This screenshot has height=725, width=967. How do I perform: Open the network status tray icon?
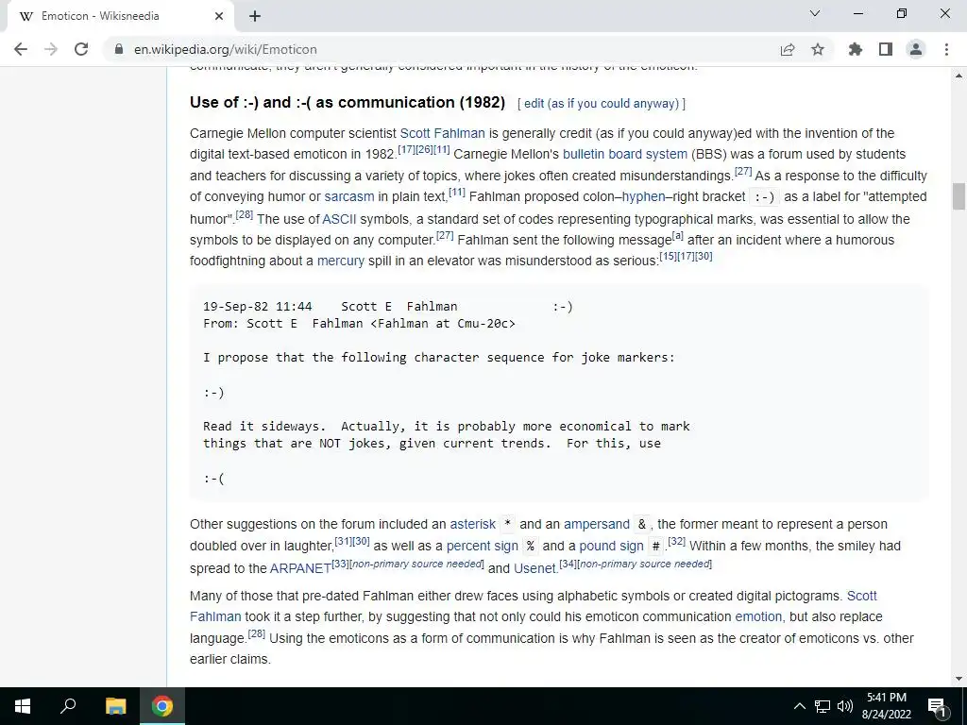[x=823, y=706]
